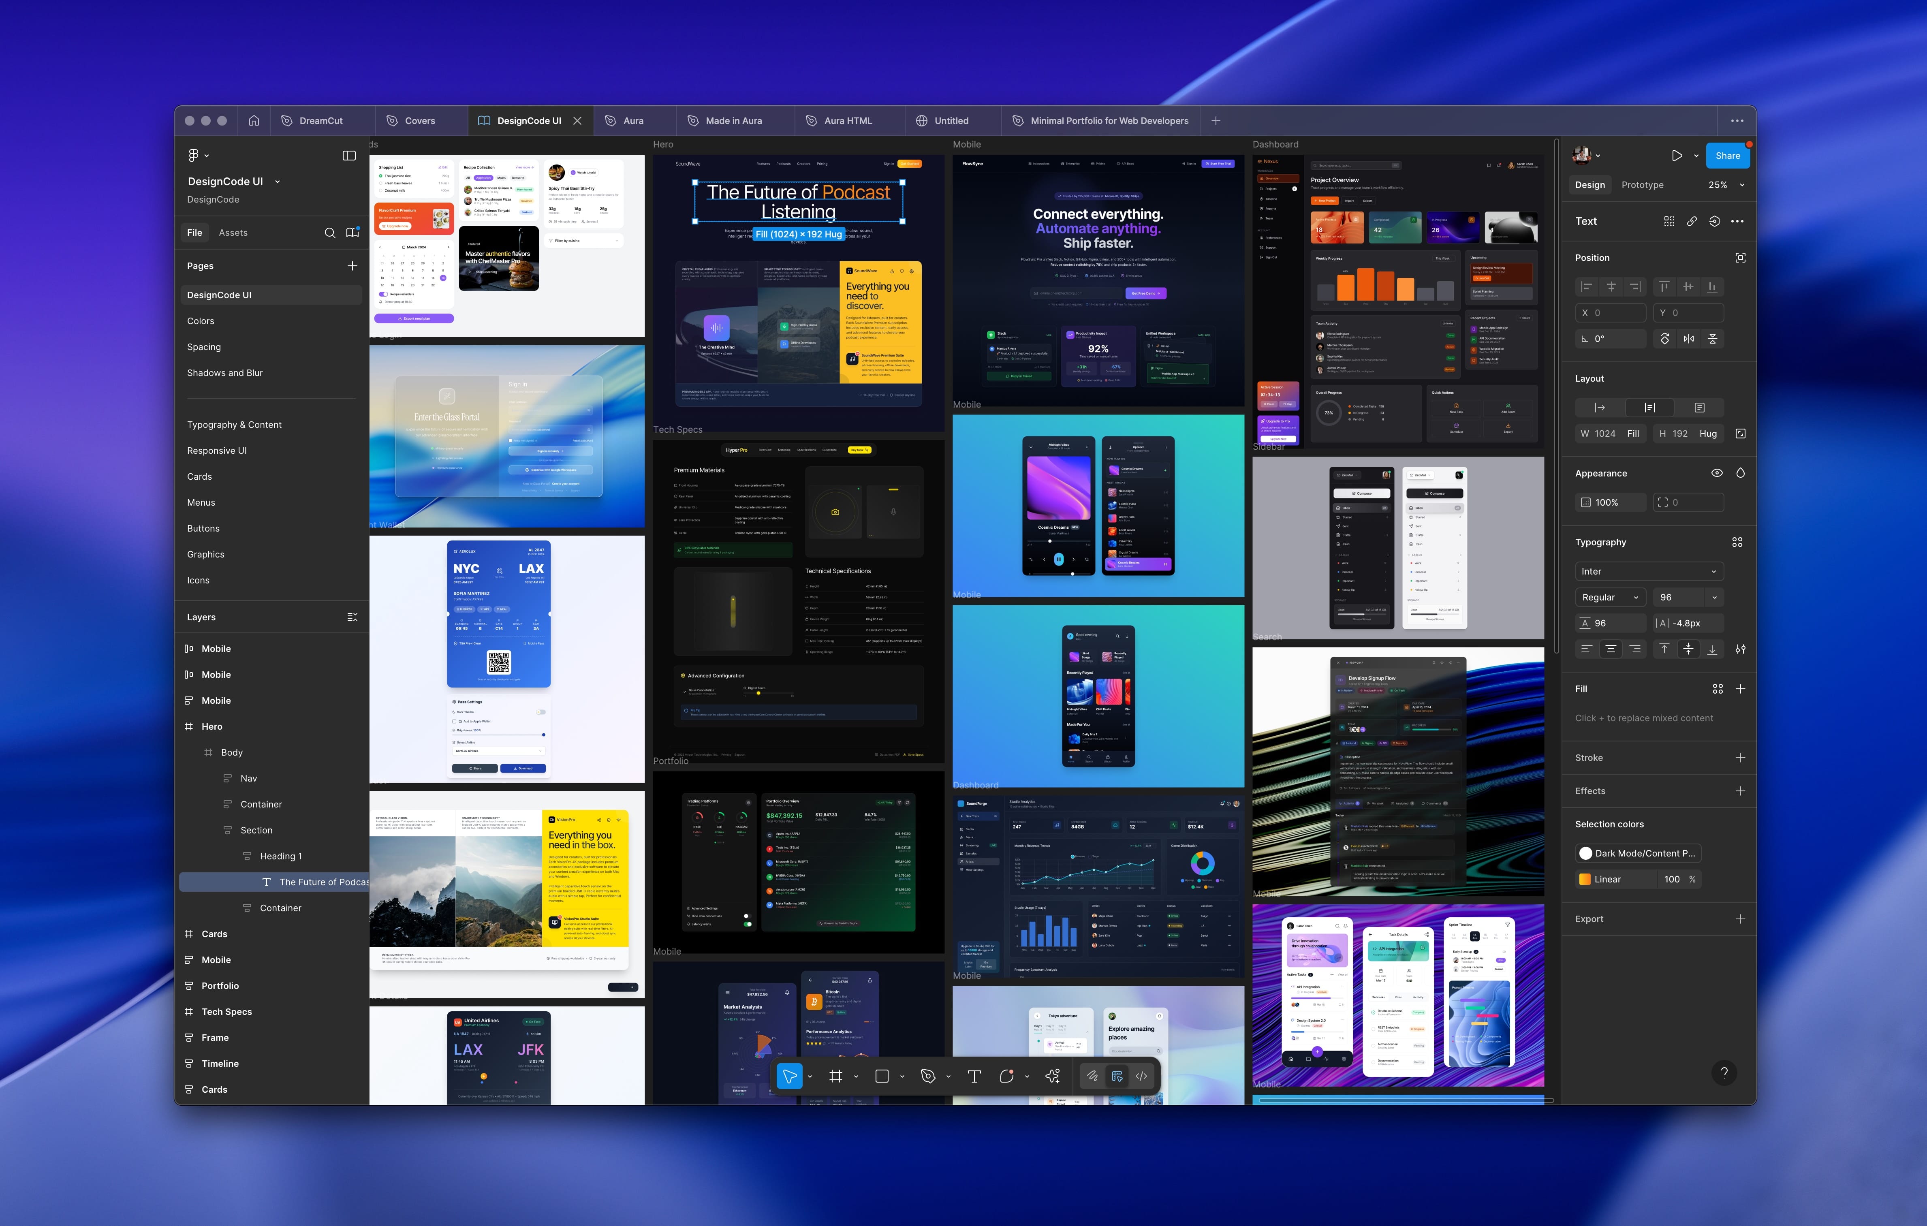Open the Pen tool dropdown chevron
The image size is (1927, 1226).
tap(948, 1076)
